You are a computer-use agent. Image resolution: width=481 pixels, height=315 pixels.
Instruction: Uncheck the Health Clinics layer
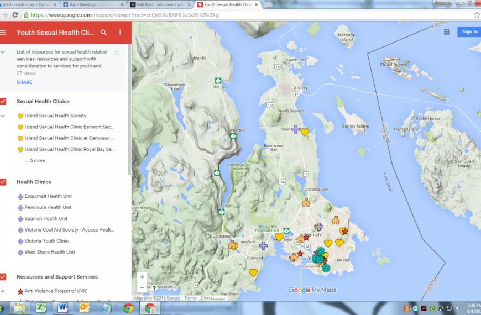point(3,182)
